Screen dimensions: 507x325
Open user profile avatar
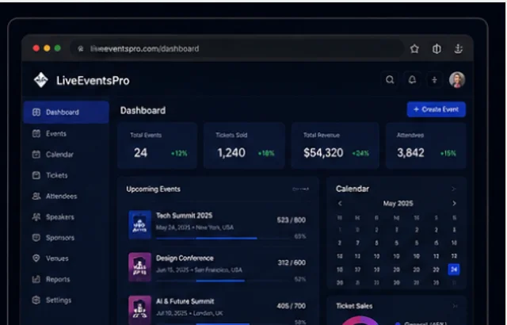pos(457,80)
